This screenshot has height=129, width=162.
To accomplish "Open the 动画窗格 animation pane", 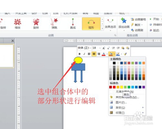I will [138, 20].
